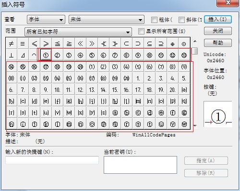Click the not-equal ≠ symbol
This screenshot has height=191, width=240.
(12, 44)
